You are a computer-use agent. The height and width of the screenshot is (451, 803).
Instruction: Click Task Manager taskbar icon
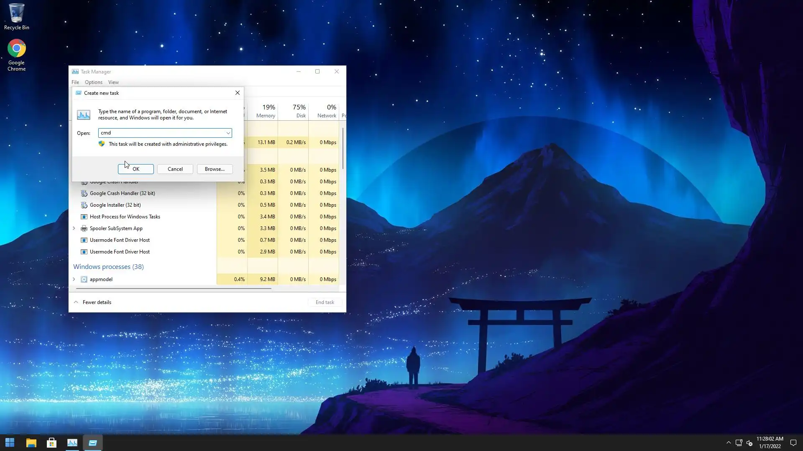tap(72, 443)
